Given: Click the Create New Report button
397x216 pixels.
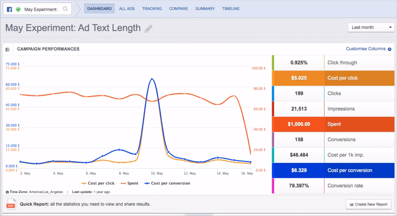Looking at the screenshot, I should pos(368,204).
